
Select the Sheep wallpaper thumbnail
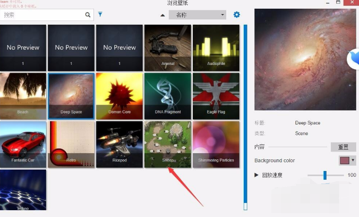tap(168, 144)
